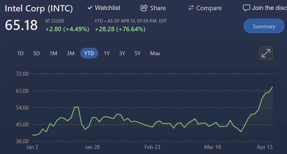This screenshot has height=154, width=287.
Task: Click the Intel Corp (INTC) title
Action: point(39,8)
